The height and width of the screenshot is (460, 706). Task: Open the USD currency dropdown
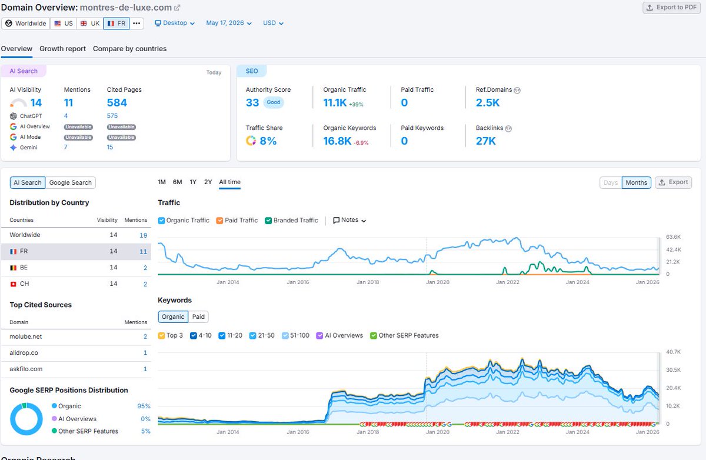click(273, 23)
